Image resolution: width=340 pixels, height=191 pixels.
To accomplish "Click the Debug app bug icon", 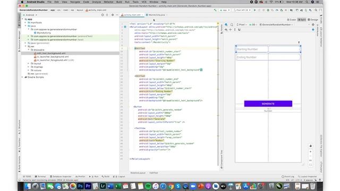I will click(268, 10).
